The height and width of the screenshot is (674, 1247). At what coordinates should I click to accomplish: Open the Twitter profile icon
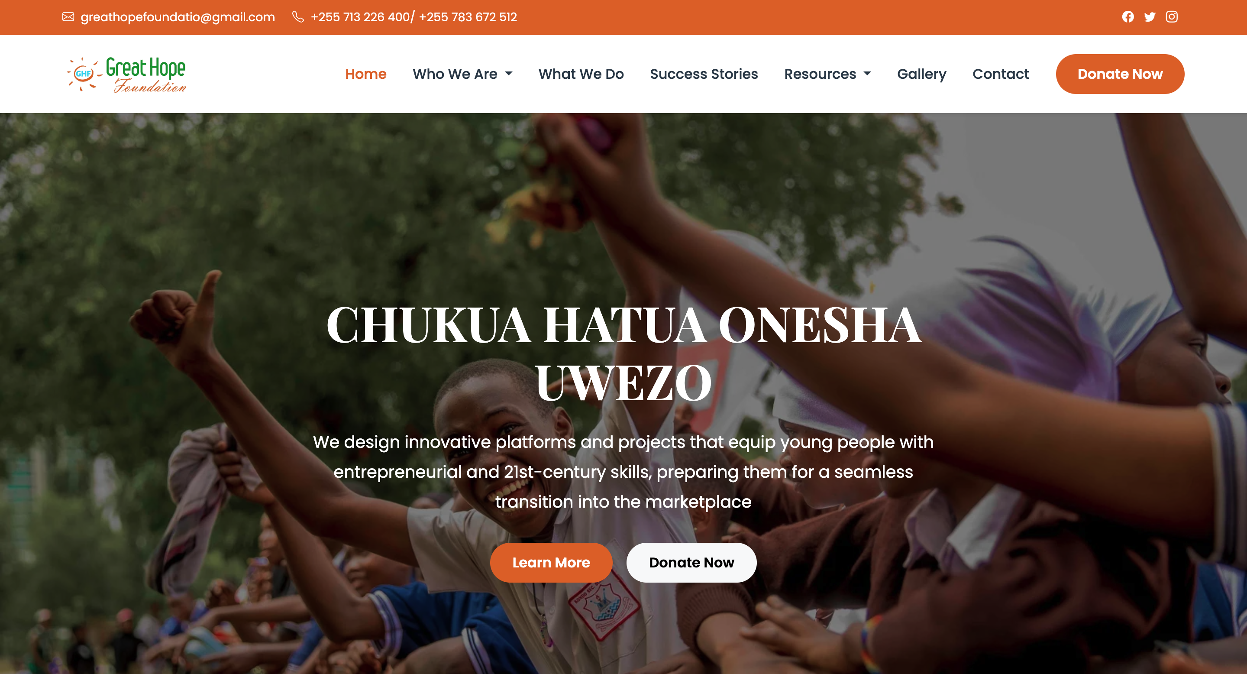coord(1150,17)
